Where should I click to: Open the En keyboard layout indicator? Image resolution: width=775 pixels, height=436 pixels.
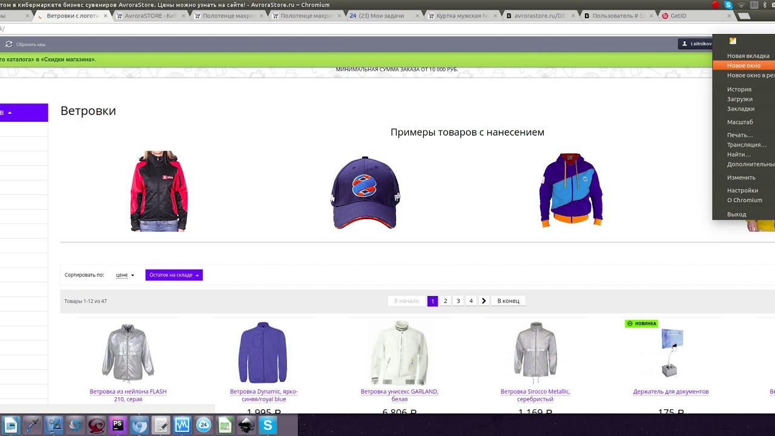(754, 5)
